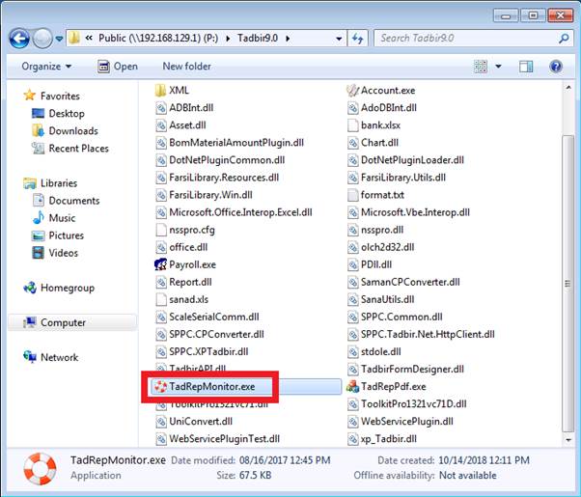581x497 pixels.
Task: Select the TadRepPdf.exe application icon
Action: coord(352,387)
